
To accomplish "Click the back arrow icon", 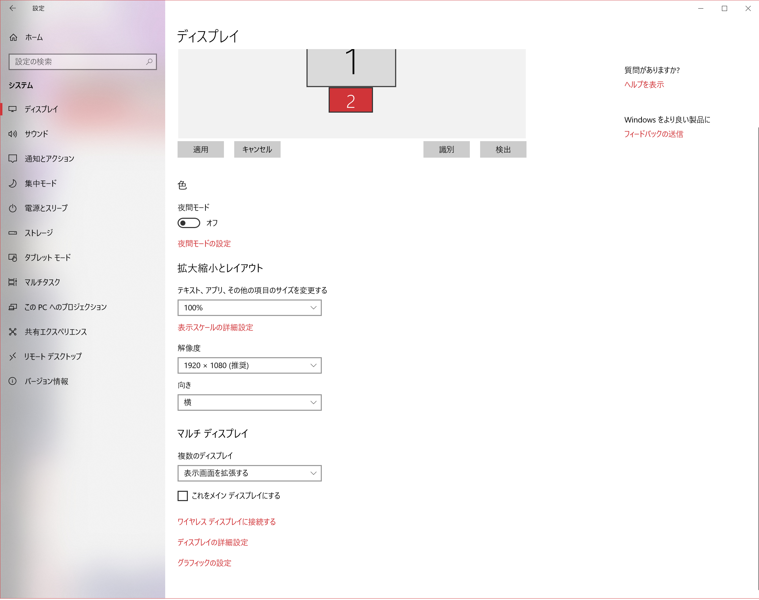I will [13, 8].
